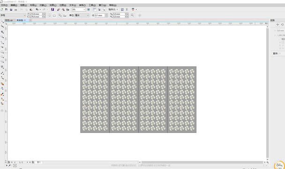This screenshot has height=169, width=285.
Task: Switch to the 花花.cdr document tab
Action: click(9, 20)
